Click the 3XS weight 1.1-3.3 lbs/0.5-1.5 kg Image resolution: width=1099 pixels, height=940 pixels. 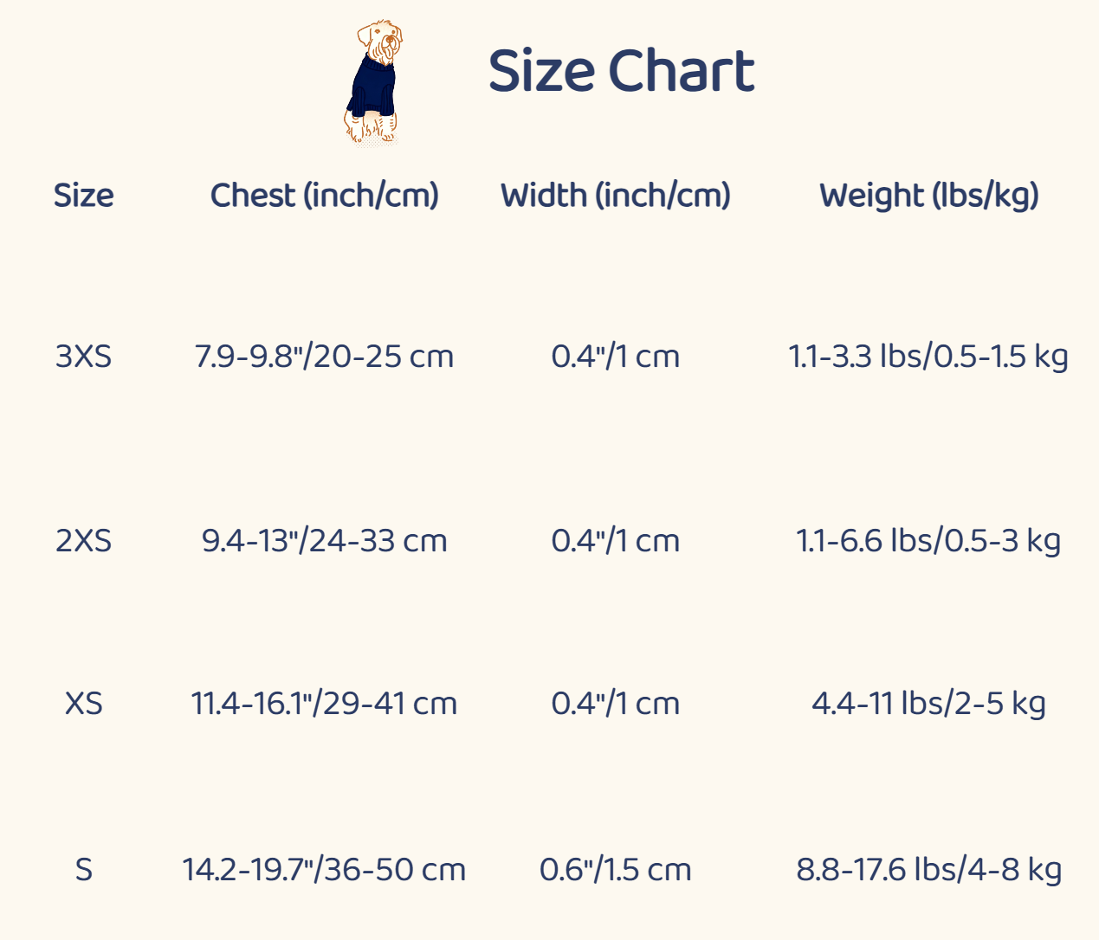point(928,357)
